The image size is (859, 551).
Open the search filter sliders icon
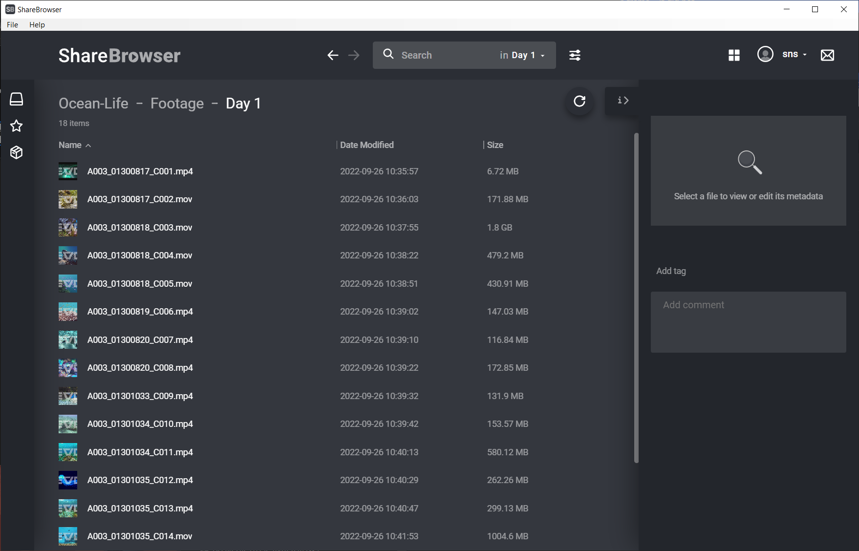[x=575, y=55]
